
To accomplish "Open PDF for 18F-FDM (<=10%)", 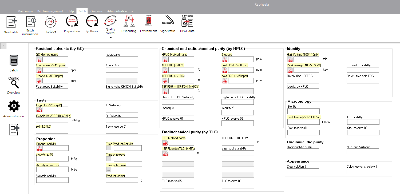I will 165,80.
